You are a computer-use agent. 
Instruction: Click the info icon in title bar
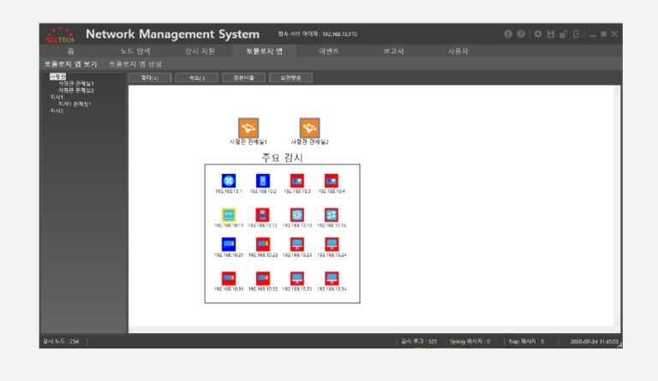click(x=508, y=34)
